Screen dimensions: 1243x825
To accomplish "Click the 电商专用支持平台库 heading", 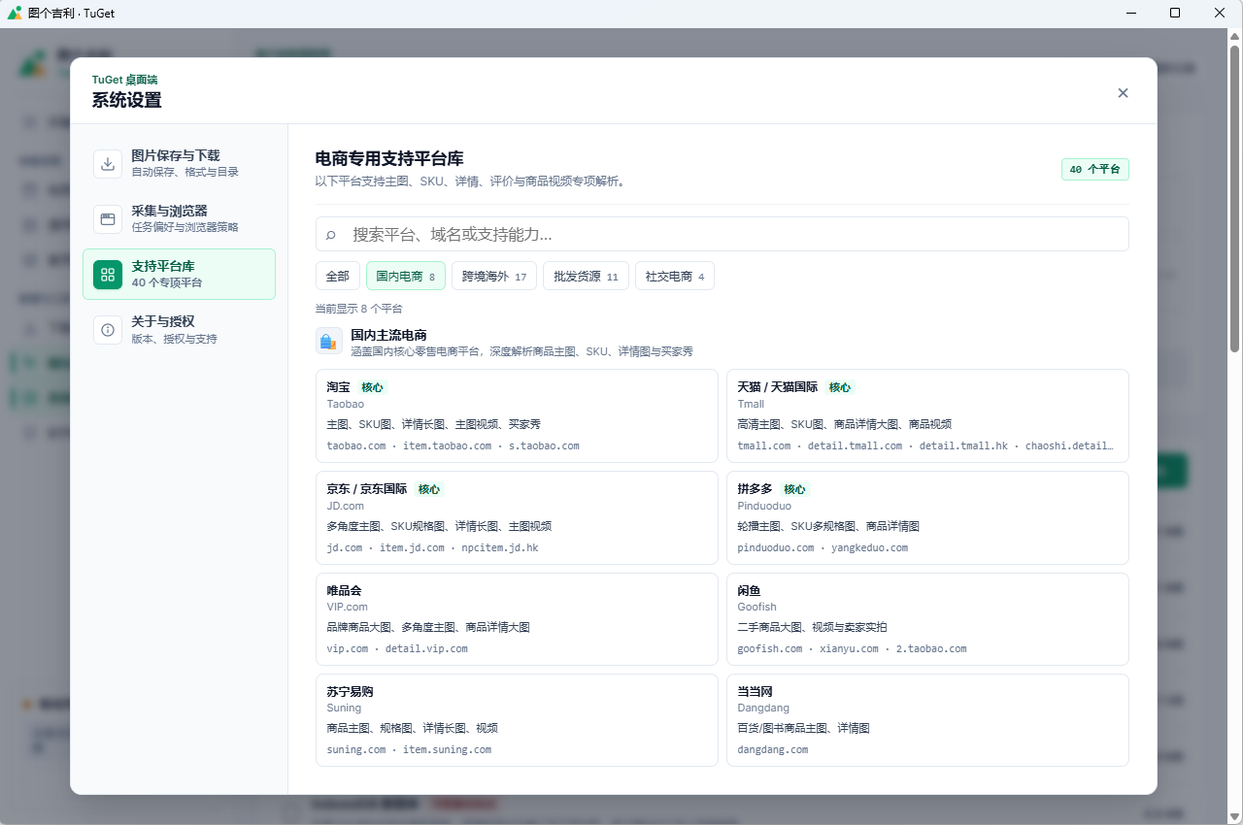I will coord(389,158).
